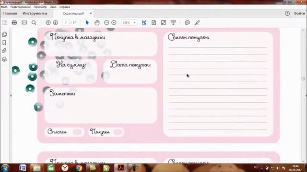
Task: Open page thumbnails panel
Action: 4,34
